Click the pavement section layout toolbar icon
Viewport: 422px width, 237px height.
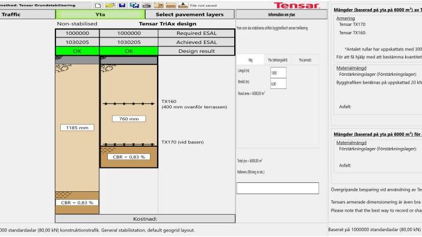coord(159,5)
